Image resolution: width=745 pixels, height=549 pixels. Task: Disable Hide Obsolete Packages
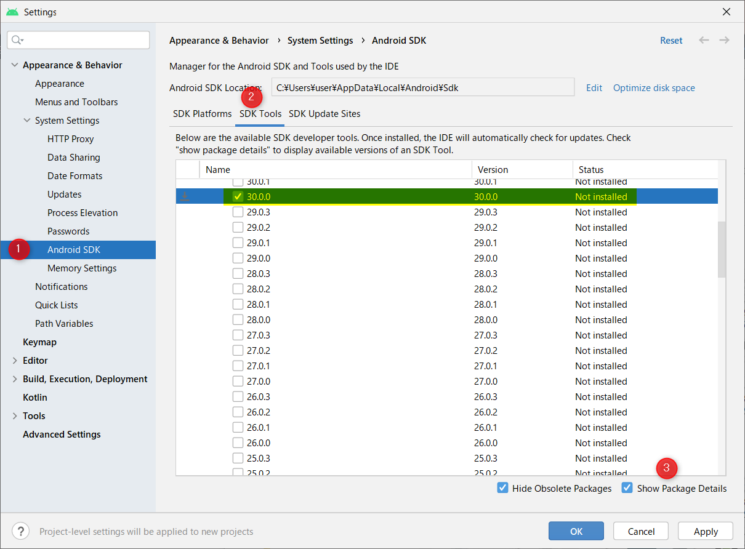click(503, 487)
